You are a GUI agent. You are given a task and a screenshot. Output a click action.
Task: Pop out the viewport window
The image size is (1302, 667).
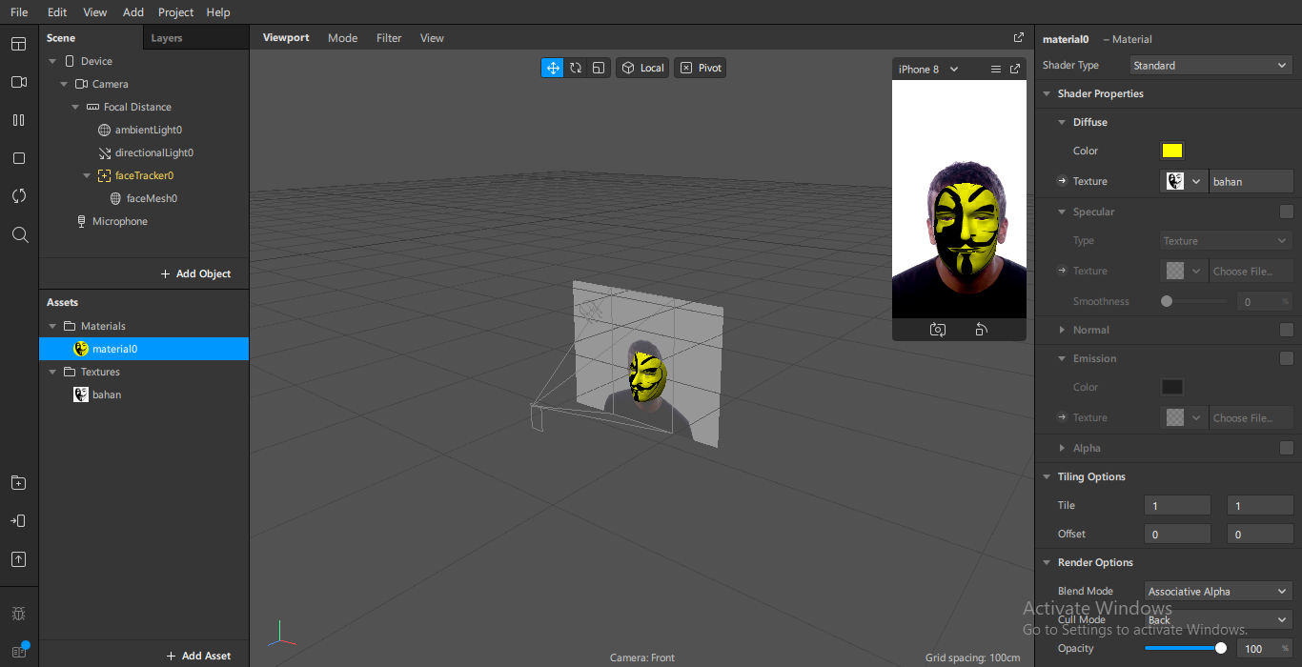point(1019,38)
